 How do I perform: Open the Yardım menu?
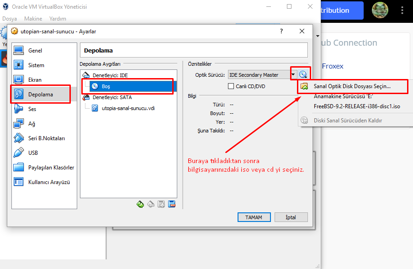(58, 19)
